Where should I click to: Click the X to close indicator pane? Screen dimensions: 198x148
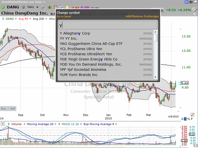coord(3,124)
